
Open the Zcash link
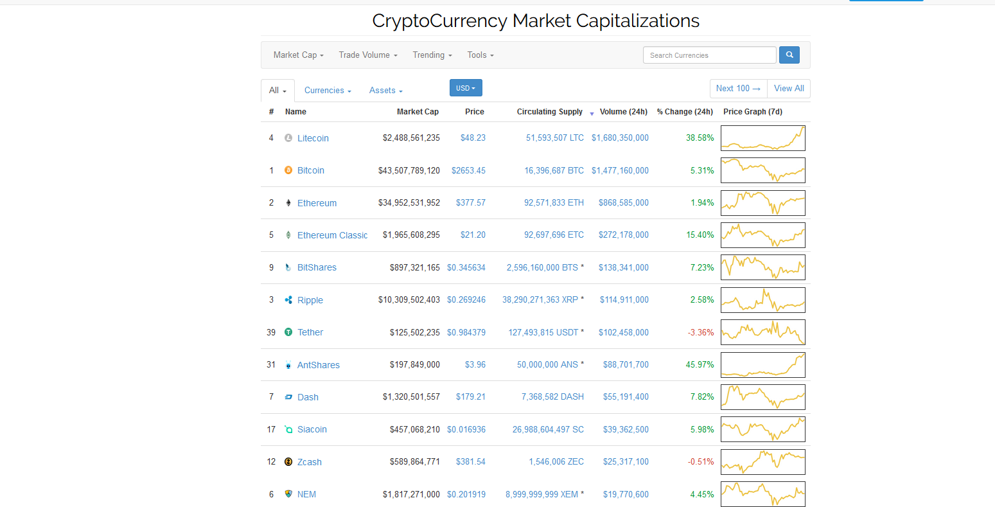[x=310, y=462]
